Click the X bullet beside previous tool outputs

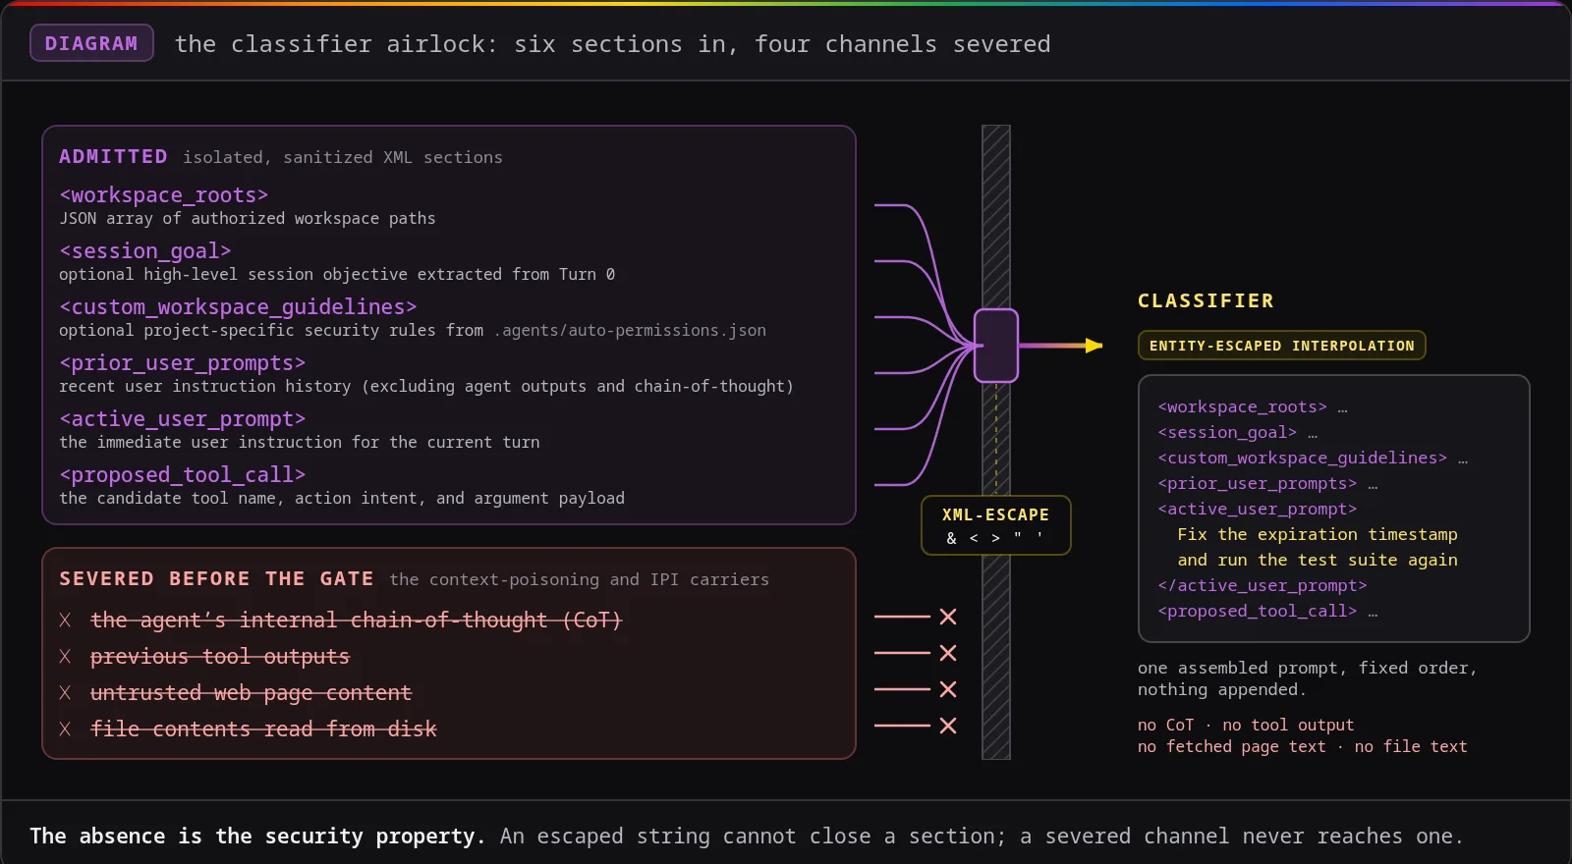coord(65,657)
